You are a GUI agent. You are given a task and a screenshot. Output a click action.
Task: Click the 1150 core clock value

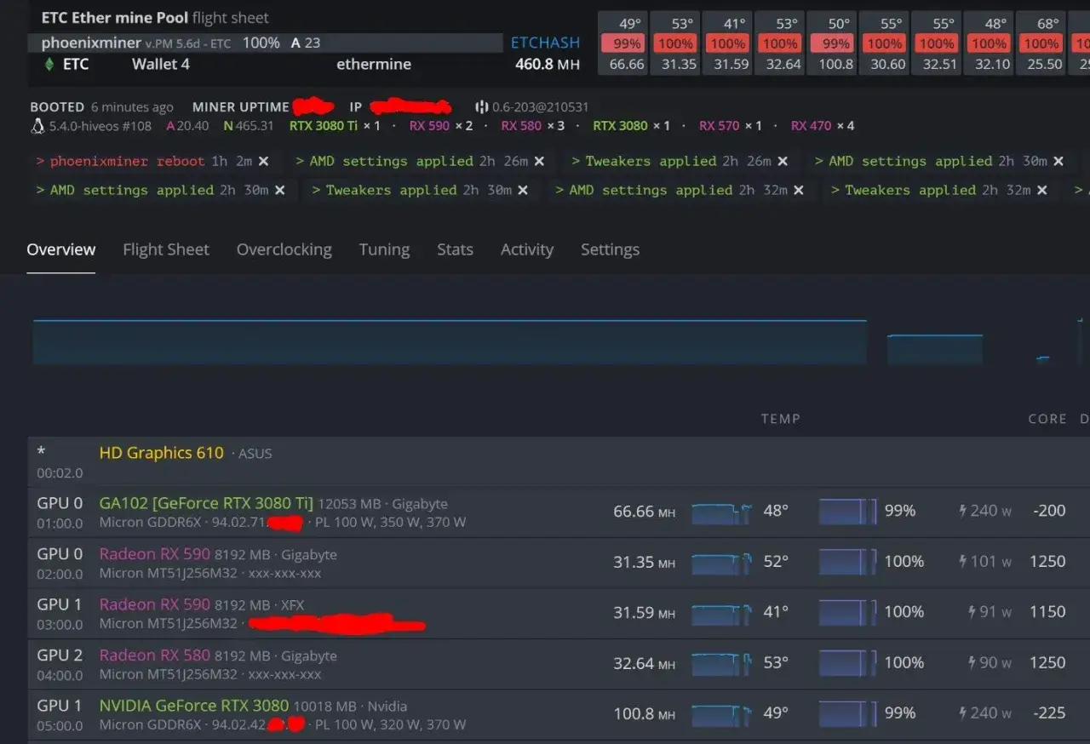1047,612
